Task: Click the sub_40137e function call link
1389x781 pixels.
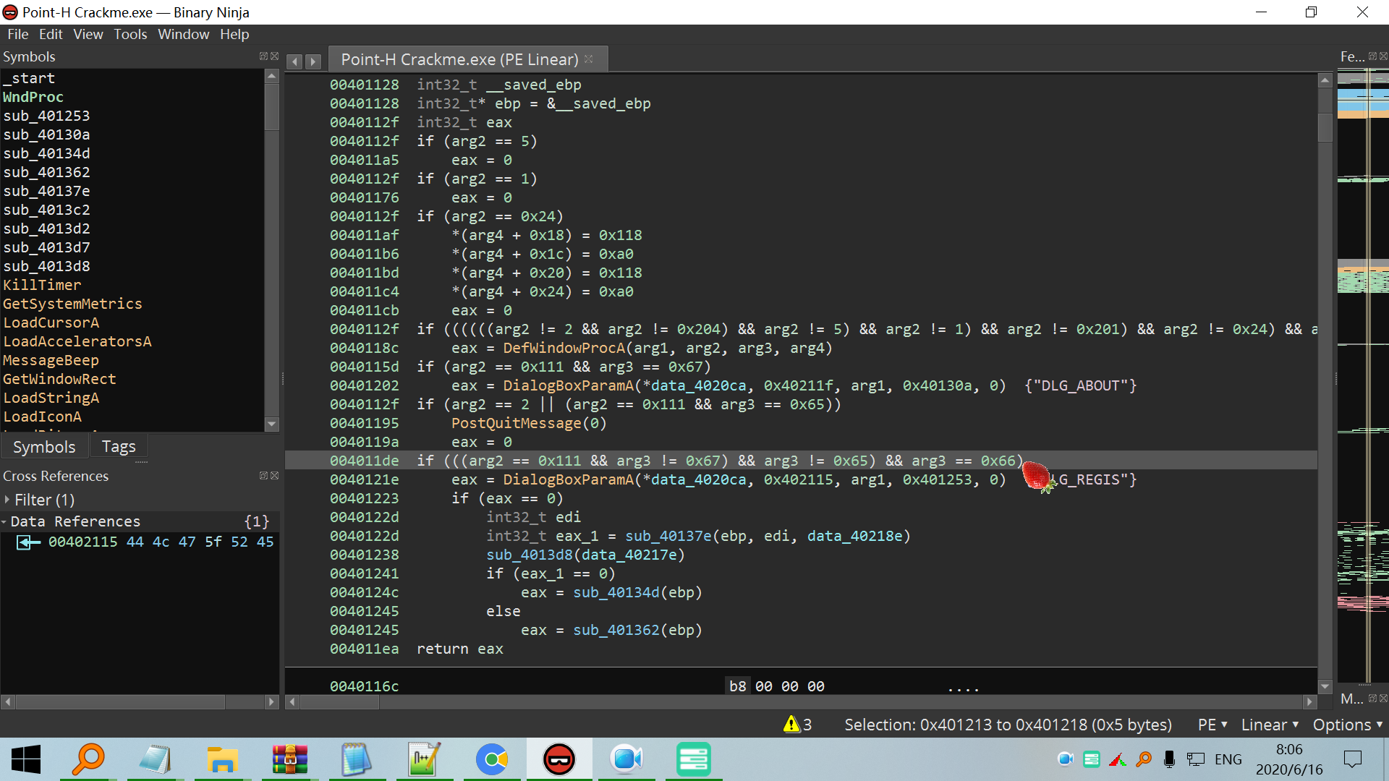Action: coord(668,536)
